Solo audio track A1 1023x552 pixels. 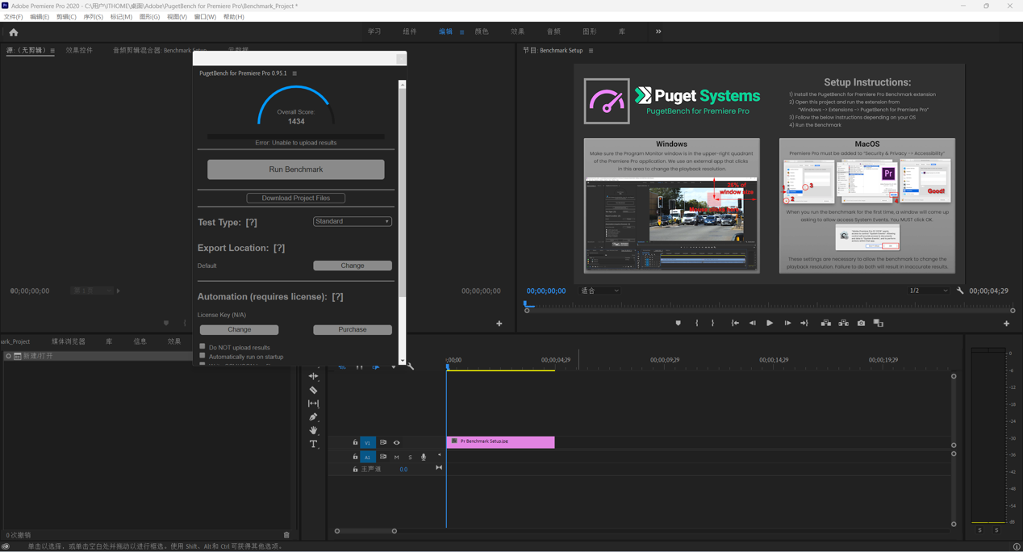[410, 458]
